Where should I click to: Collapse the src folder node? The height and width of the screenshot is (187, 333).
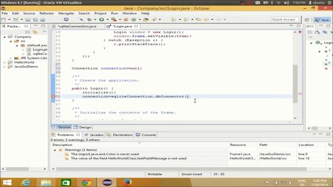coord(10,41)
